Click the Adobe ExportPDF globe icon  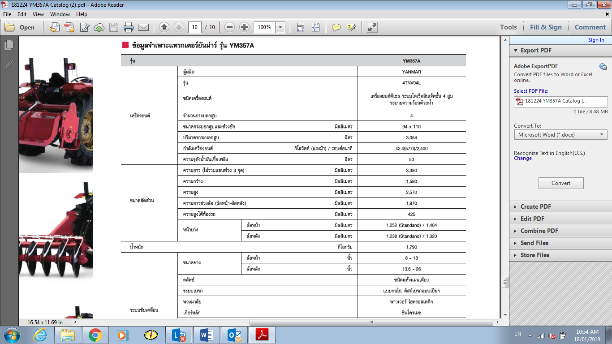[x=603, y=67]
